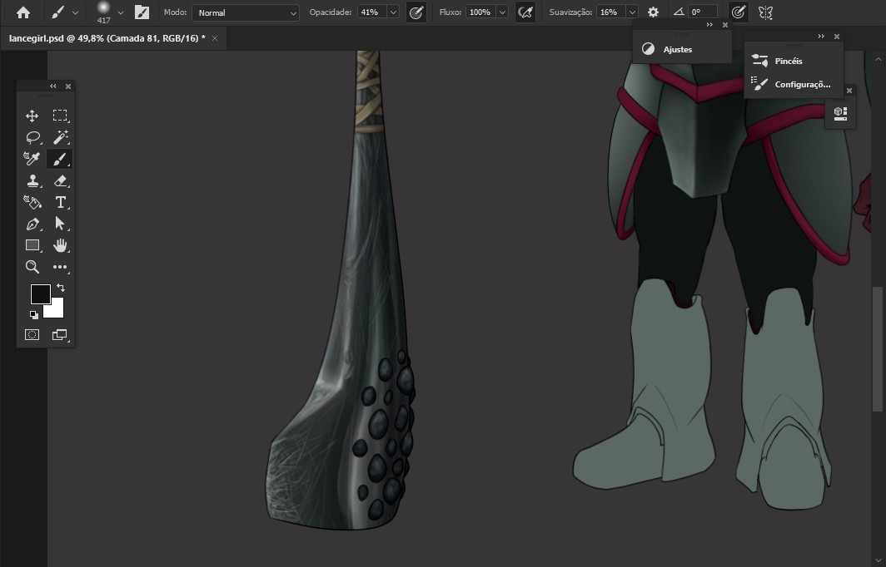
Task: Enter Quick Mask mode
Action: (x=32, y=334)
